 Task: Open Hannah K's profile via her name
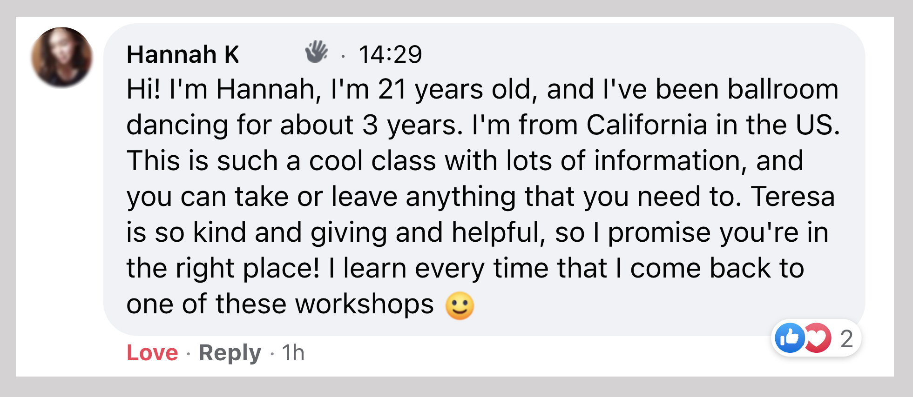pyautogui.click(x=183, y=54)
